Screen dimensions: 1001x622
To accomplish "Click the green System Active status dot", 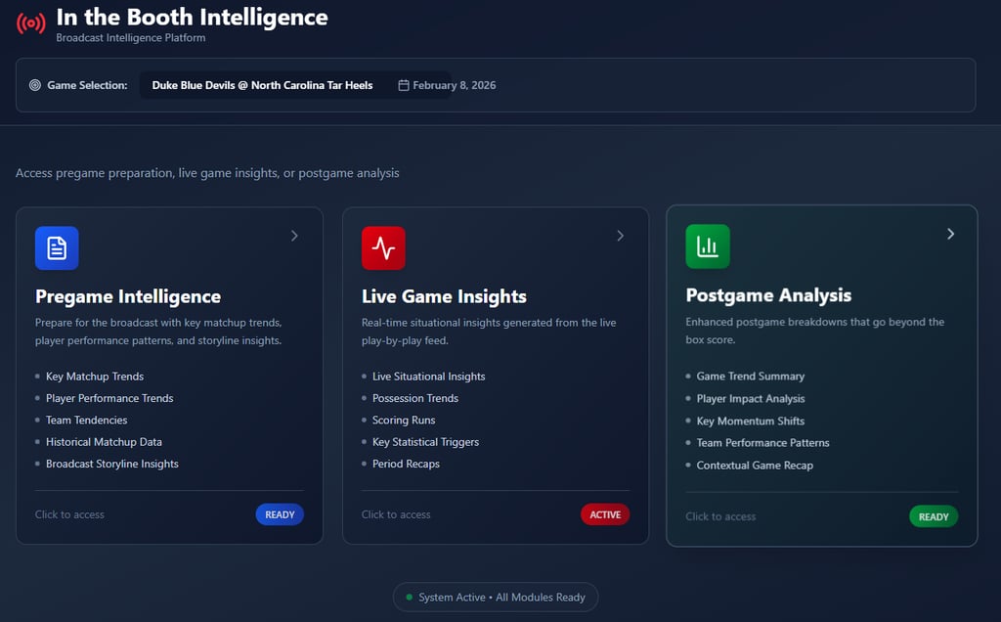I will coord(409,597).
